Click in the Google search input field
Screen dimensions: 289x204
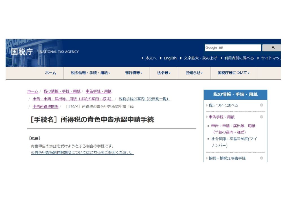[x=233, y=48]
